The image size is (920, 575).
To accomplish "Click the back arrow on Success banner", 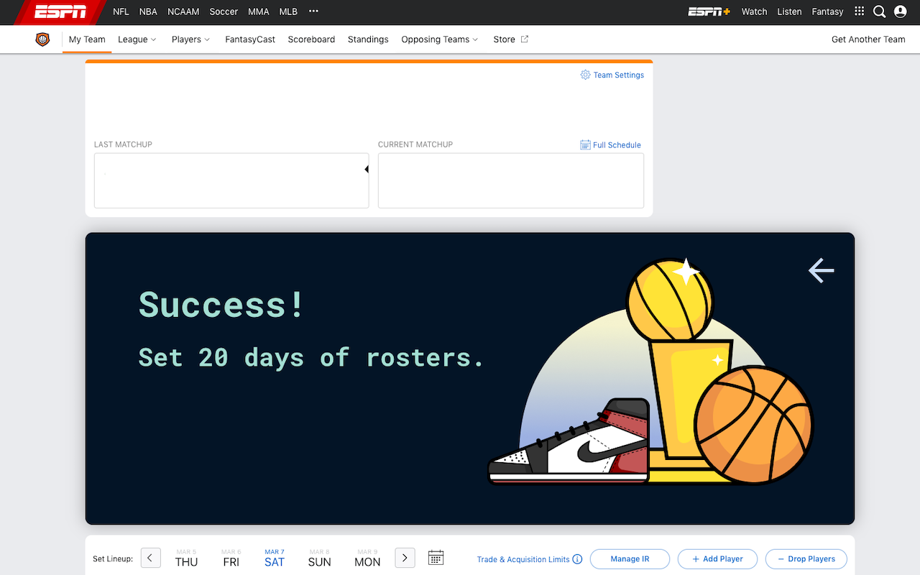I will [821, 271].
